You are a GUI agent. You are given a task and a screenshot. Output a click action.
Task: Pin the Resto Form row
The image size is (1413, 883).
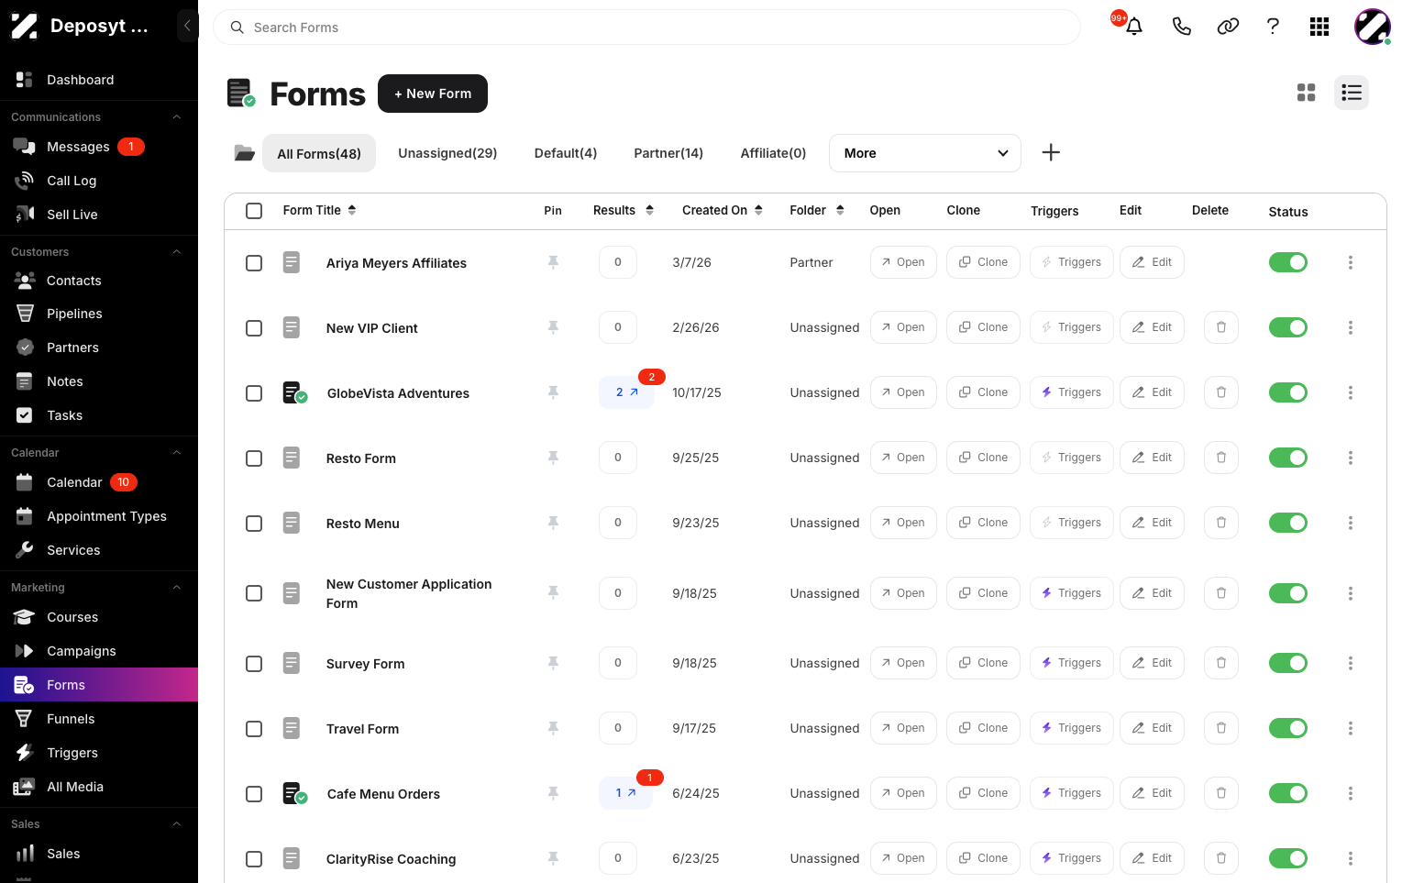click(553, 458)
